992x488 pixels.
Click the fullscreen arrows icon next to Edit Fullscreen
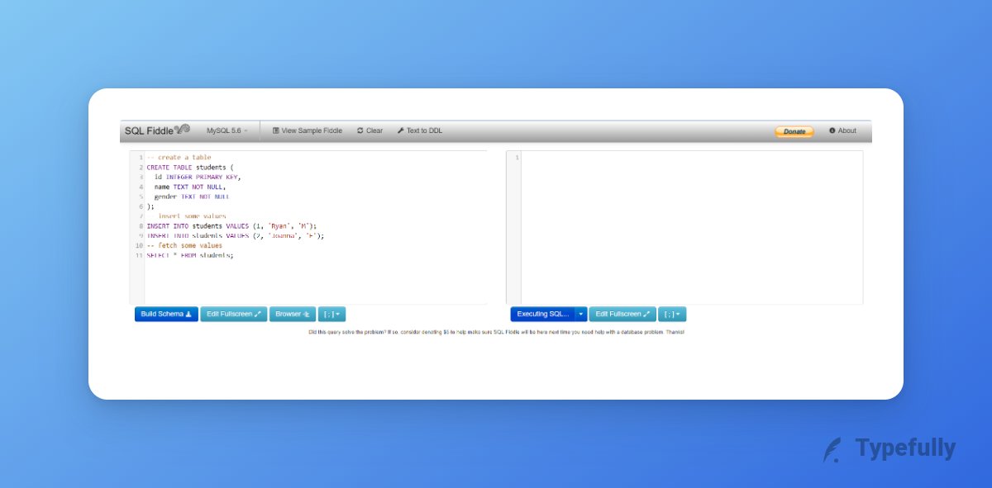coord(258,314)
